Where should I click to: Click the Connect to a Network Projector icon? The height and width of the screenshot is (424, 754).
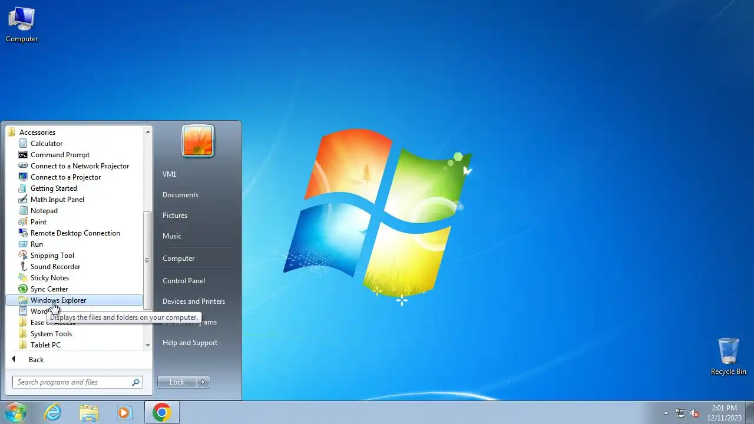pyautogui.click(x=23, y=166)
